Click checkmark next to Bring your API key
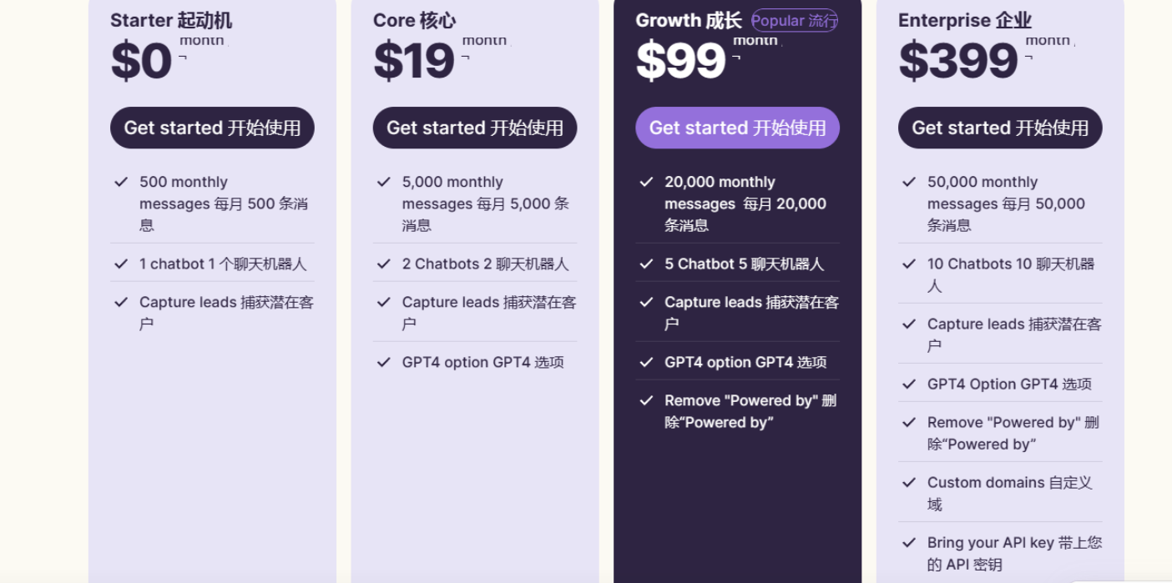1172x583 pixels. pyautogui.click(x=909, y=542)
